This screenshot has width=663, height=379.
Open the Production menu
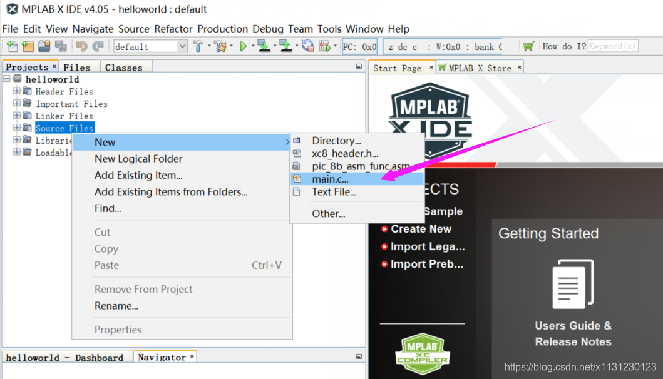point(222,29)
